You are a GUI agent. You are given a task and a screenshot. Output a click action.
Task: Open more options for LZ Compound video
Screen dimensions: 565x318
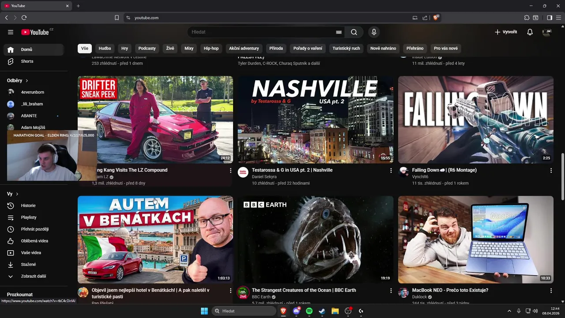click(x=230, y=170)
